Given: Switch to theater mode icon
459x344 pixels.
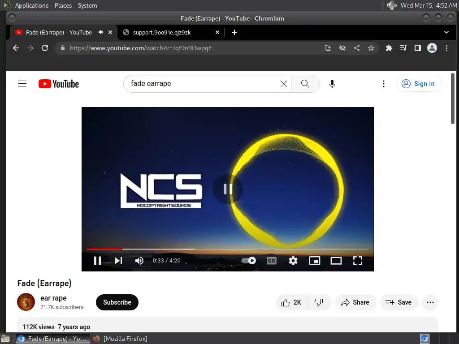Looking at the screenshot, I should pyautogui.click(x=336, y=260).
